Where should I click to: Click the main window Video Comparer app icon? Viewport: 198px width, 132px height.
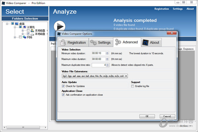3,3
